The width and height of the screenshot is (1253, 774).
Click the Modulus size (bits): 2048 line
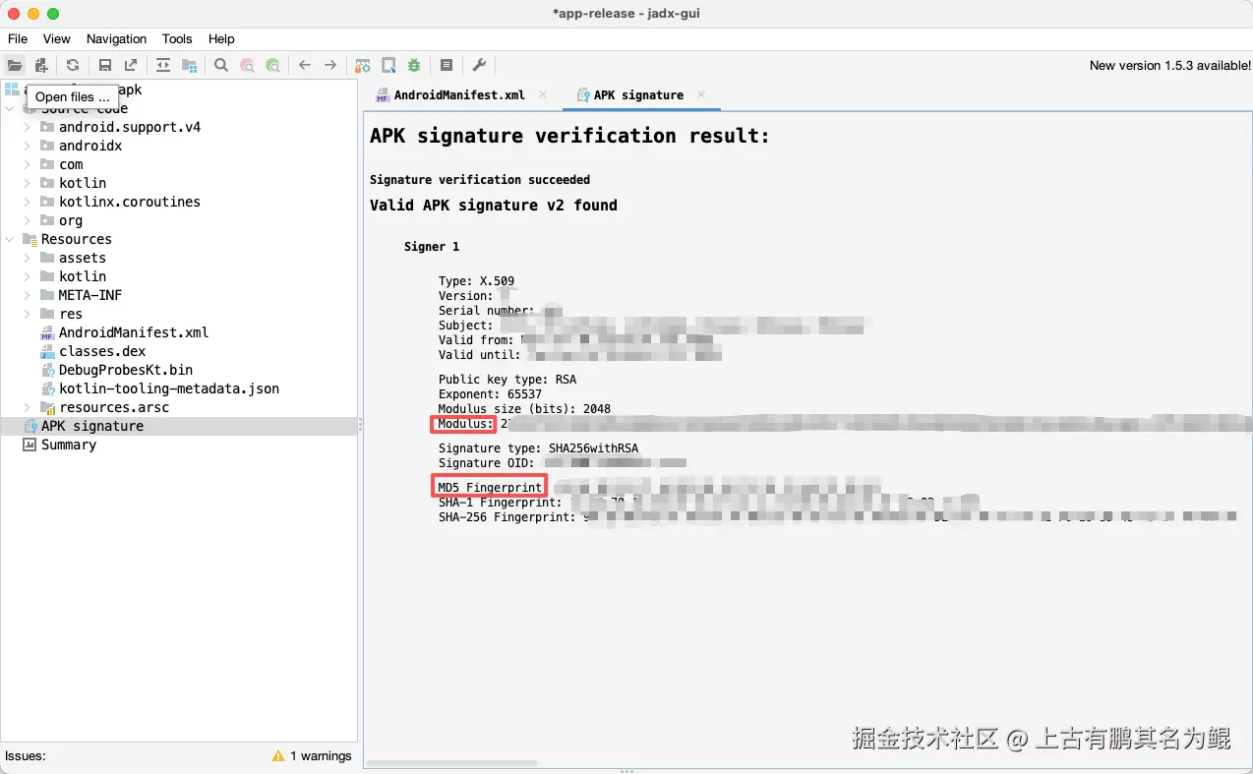tap(524, 409)
